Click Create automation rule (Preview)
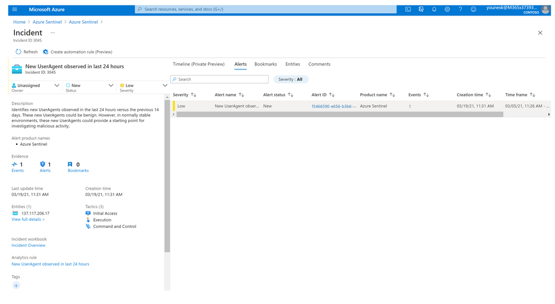The image size is (555, 304). pyautogui.click(x=77, y=52)
